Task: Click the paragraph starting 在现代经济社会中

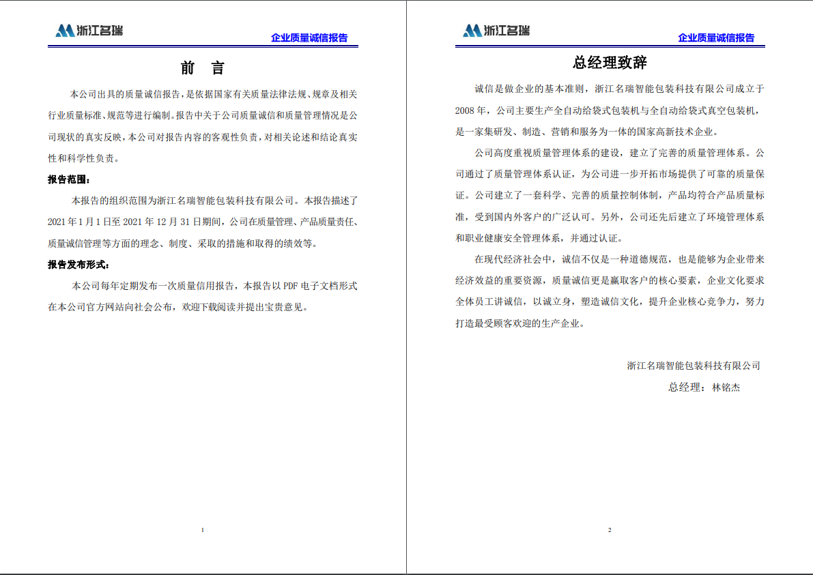Action: coord(610,291)
